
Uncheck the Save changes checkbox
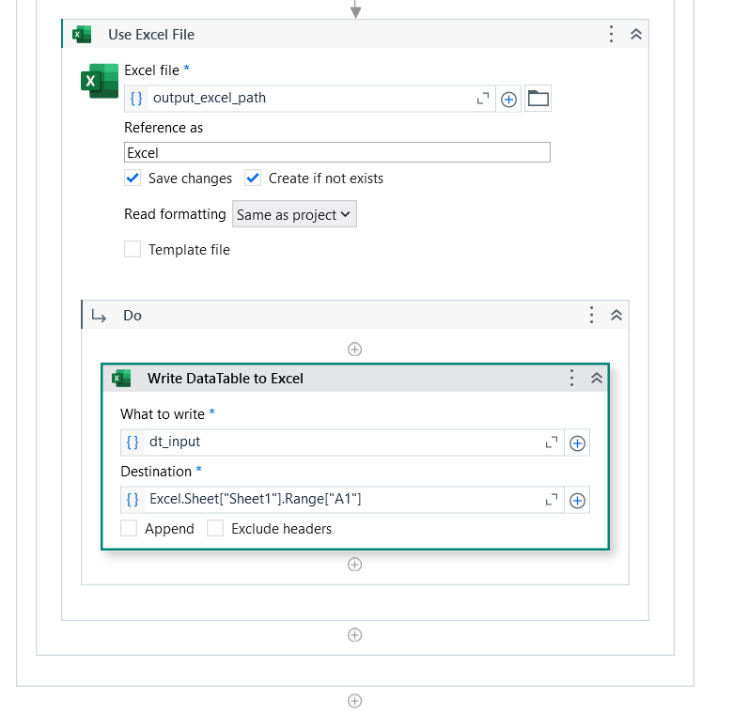click(x=133, y=178)
